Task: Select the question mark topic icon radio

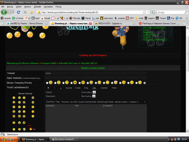Action: 64,83
